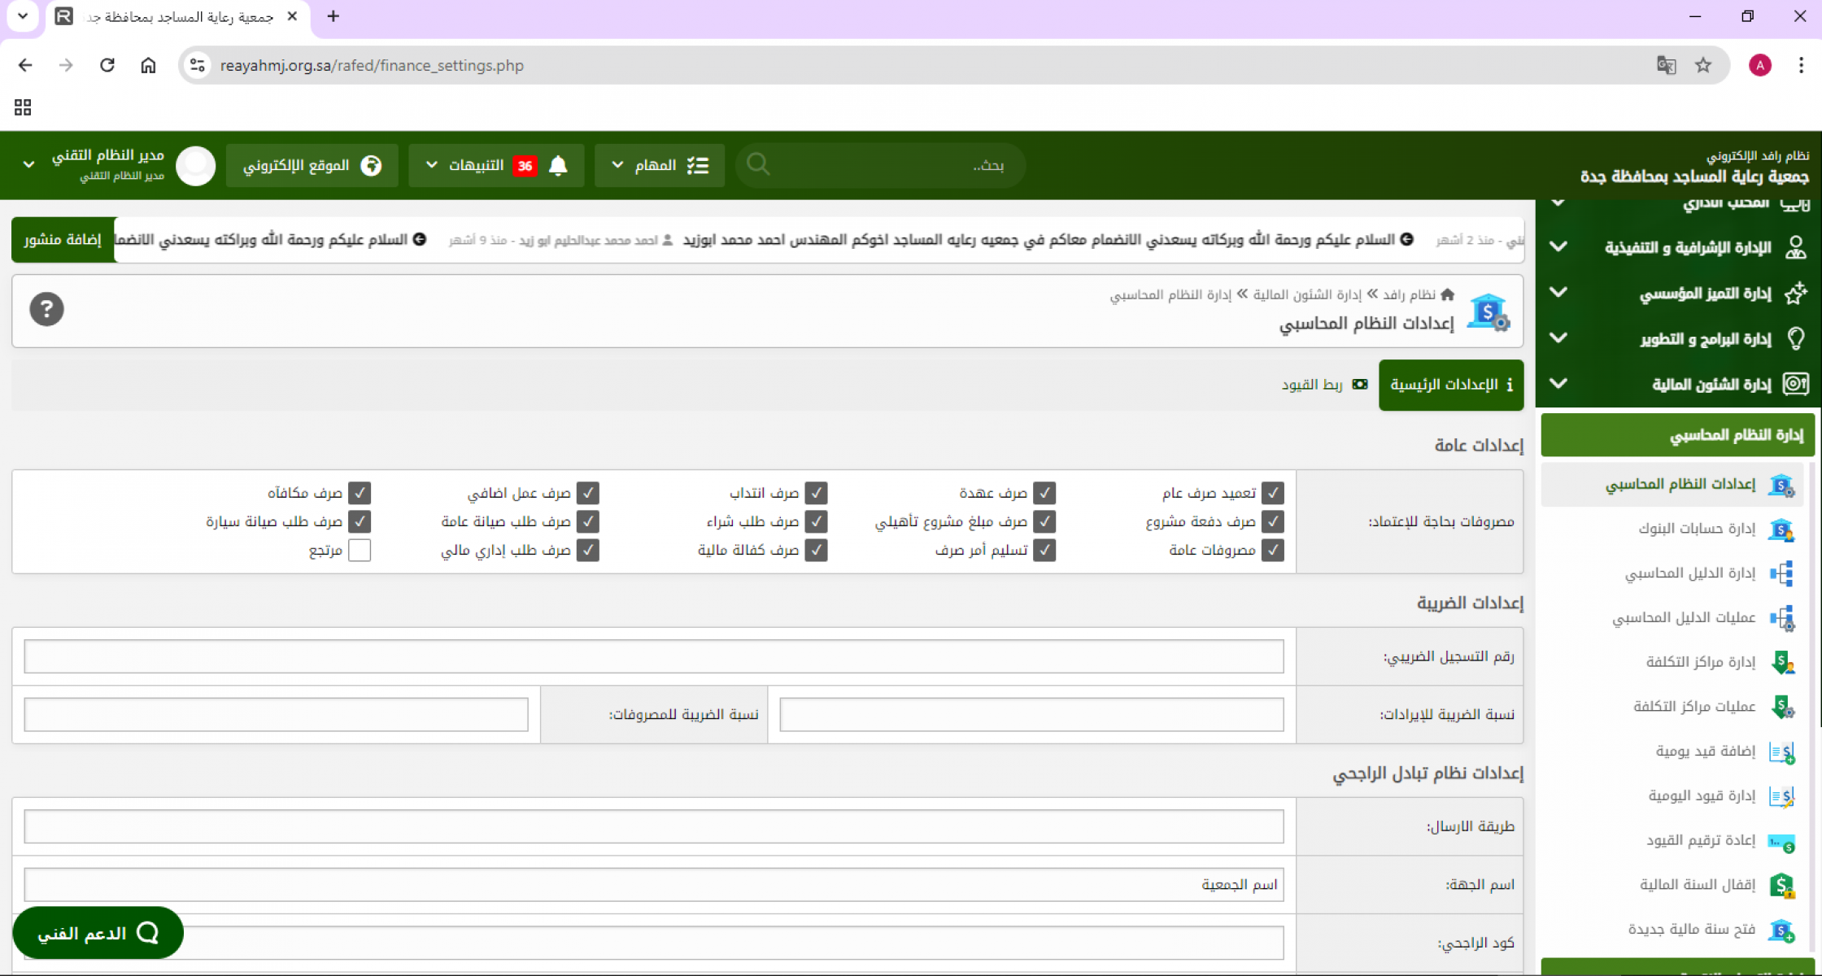This screenshot has height=976, width=1822.
Task: Click the help question mark icon
Action: point(46,309)
